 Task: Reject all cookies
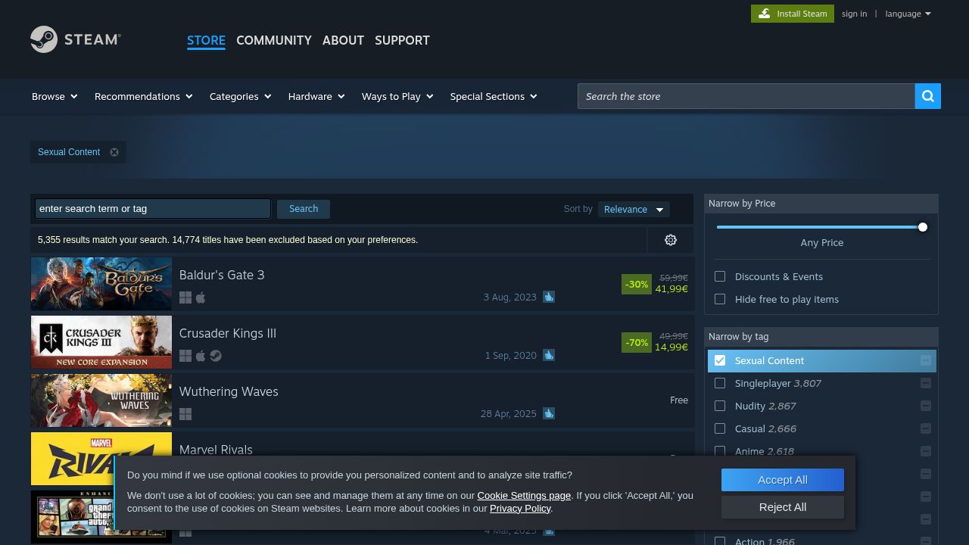[783, 507]
